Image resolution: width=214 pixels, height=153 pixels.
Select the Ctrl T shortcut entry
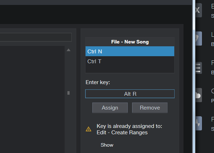(130, 61)
